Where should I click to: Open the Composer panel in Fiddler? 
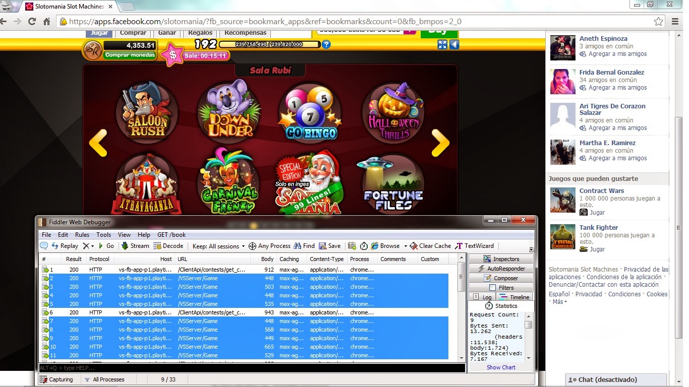click(x=502, y=278)
